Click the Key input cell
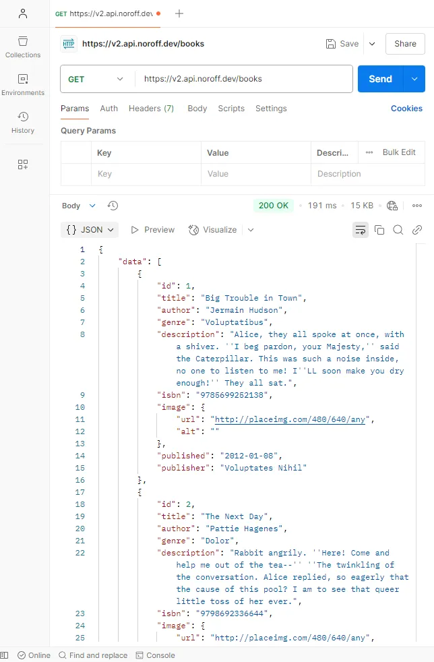This screenshot has height=662, width=434. (146, 174)
